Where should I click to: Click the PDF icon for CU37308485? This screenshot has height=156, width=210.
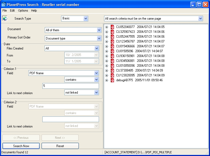(x=112, y=70)
